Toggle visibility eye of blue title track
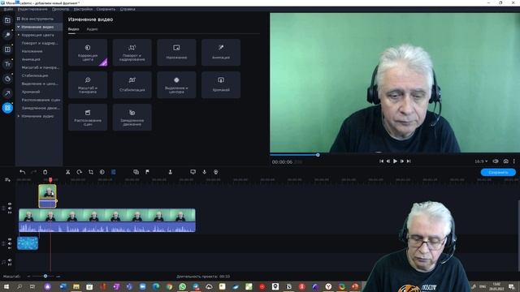The image size is (520, 292). [x=10, y=239]
